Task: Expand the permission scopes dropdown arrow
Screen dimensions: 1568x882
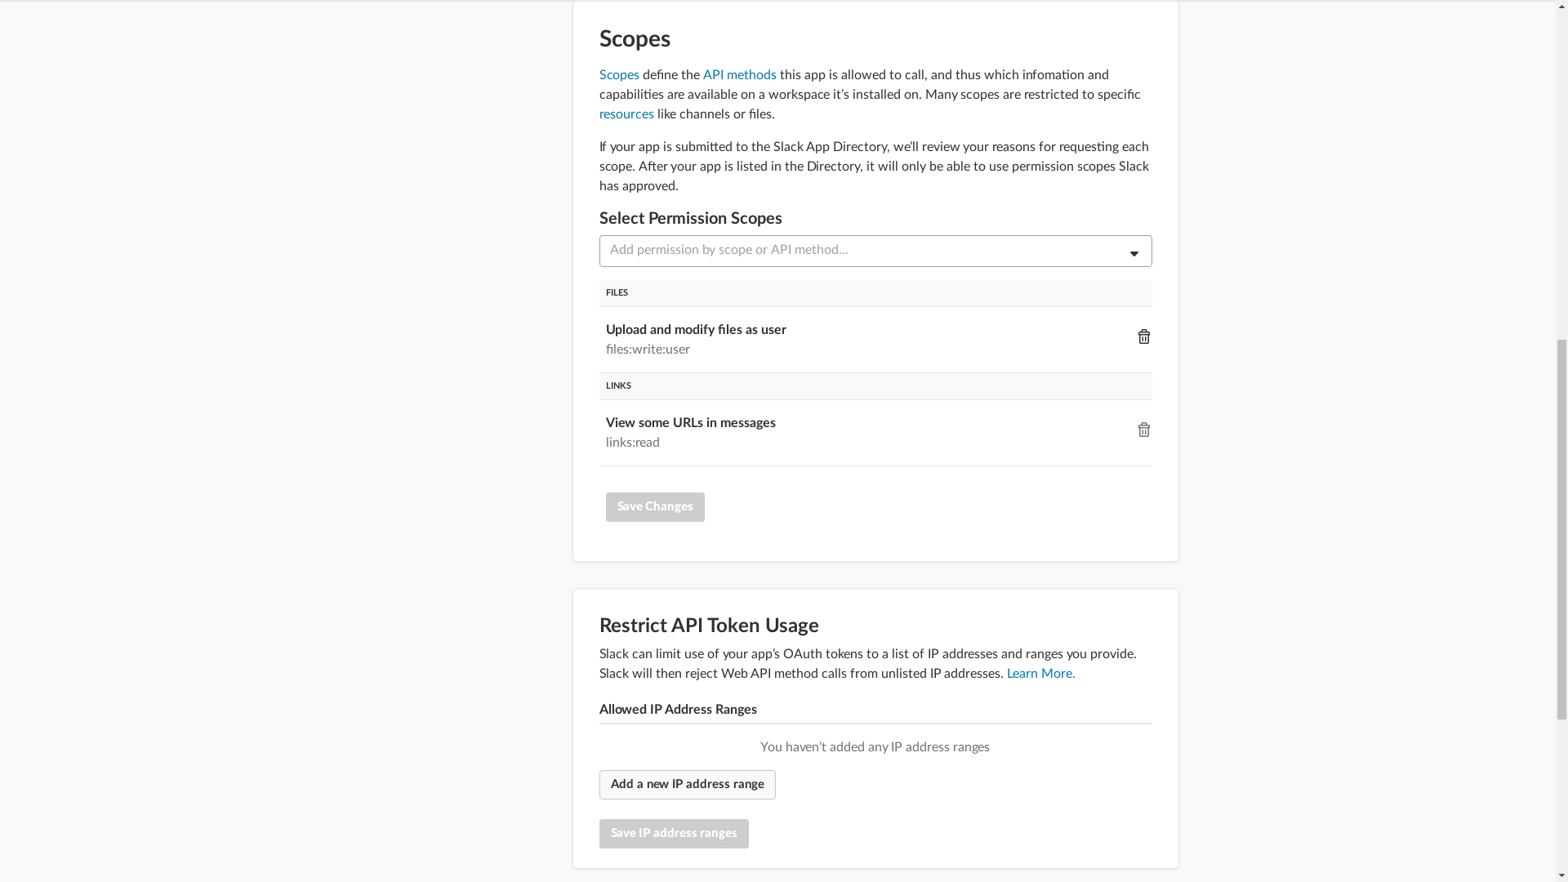Action: (1134, 253)
